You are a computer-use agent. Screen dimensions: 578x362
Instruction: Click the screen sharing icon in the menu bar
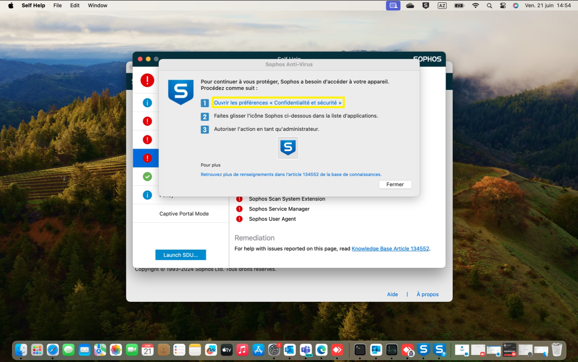click(393, 6)
